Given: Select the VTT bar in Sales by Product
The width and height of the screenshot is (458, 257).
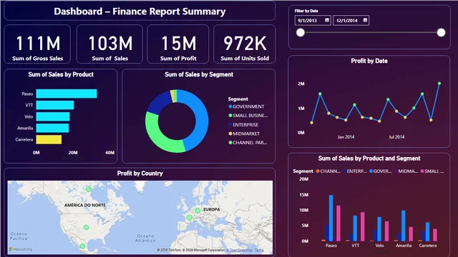Looking at the screenshot, I should [55, 105].
